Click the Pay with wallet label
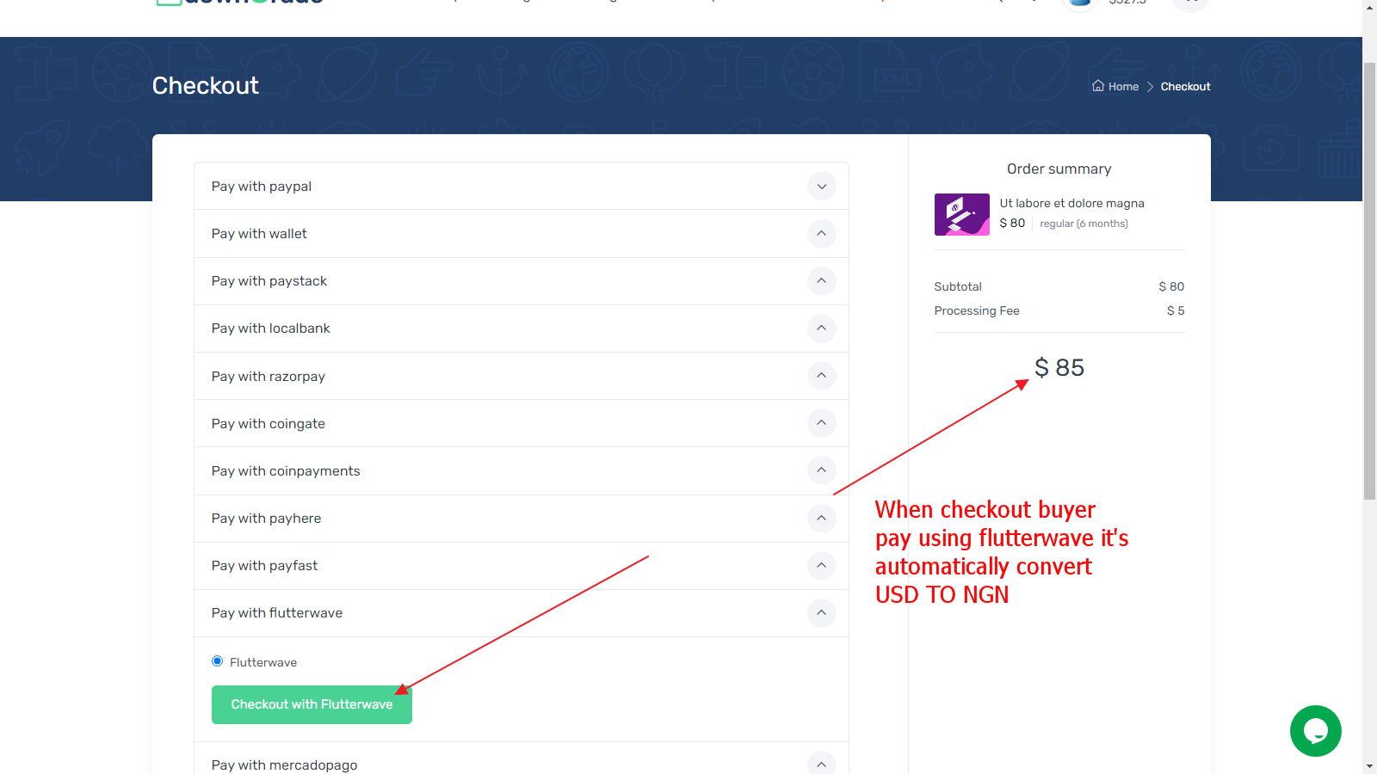The width and height of the screenshot is (1377, 774). point(259,234)
